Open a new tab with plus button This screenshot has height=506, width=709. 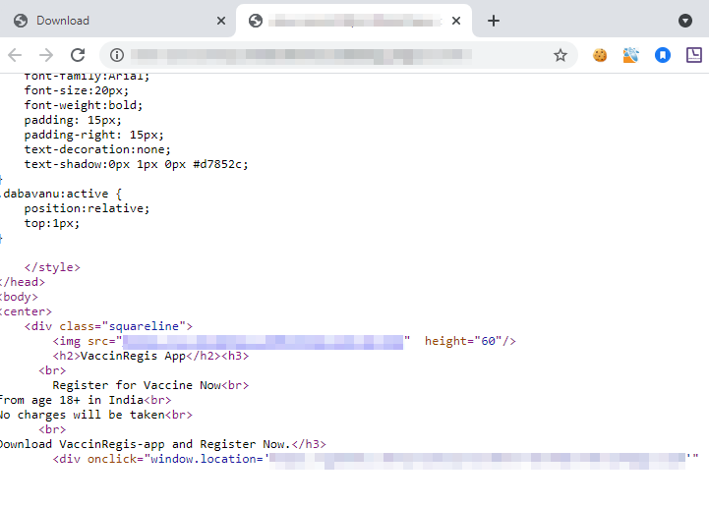coord(494,21)
